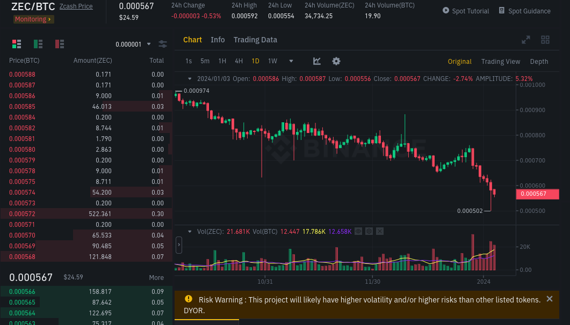
Task: Expand the side panel handle on the chart
Action: [x=179, y=245]
